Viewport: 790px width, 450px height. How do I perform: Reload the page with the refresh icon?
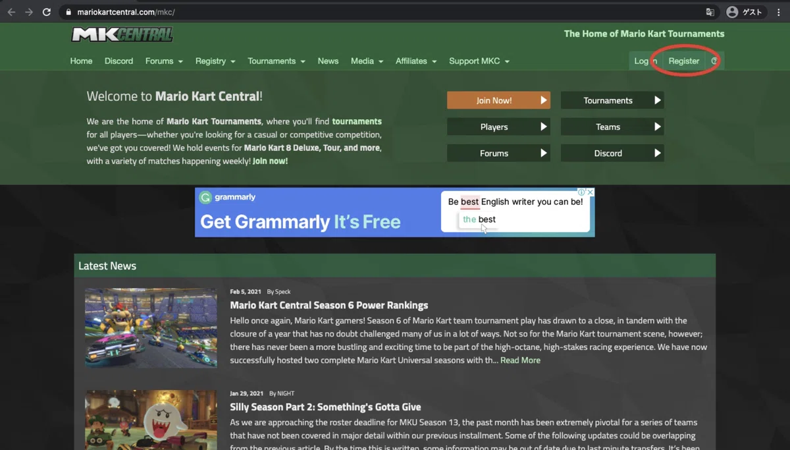46,12
